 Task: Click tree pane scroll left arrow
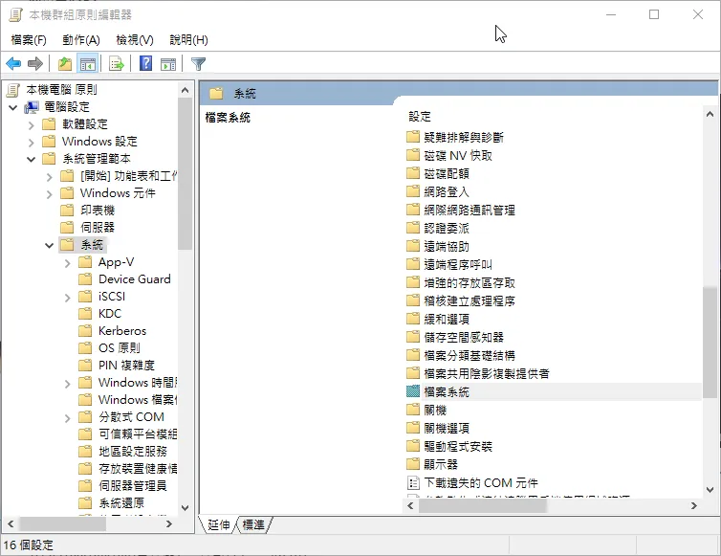(x=11, y=523)
